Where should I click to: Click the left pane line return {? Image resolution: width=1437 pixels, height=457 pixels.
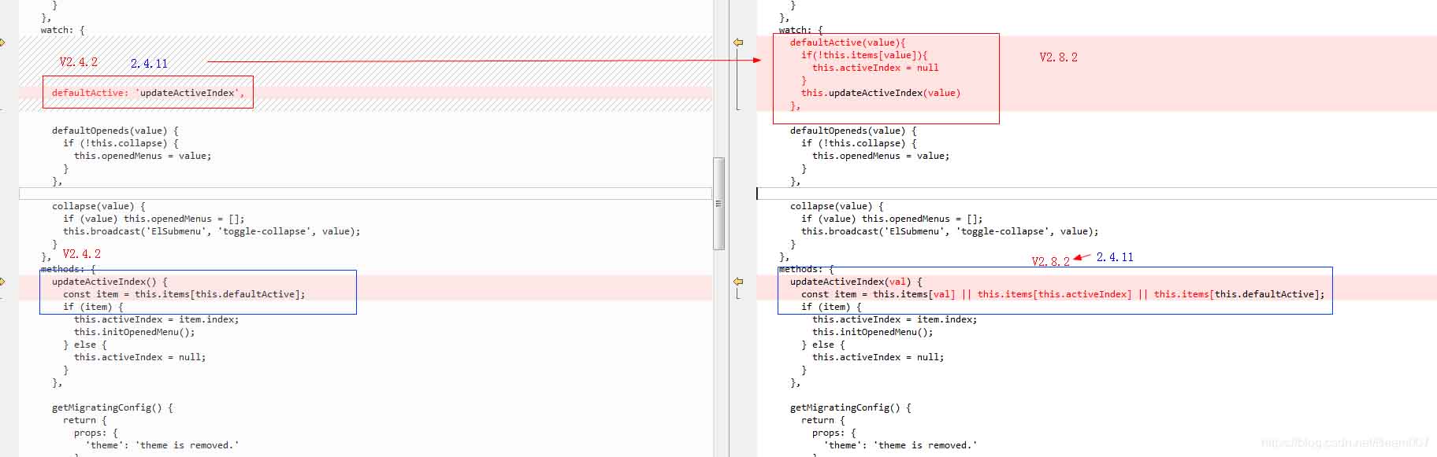(x=85, y=420)
